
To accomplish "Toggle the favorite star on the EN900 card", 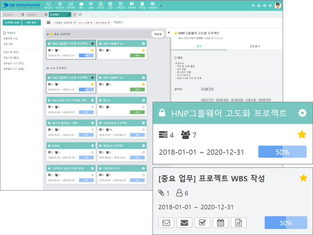I will 92,152.
